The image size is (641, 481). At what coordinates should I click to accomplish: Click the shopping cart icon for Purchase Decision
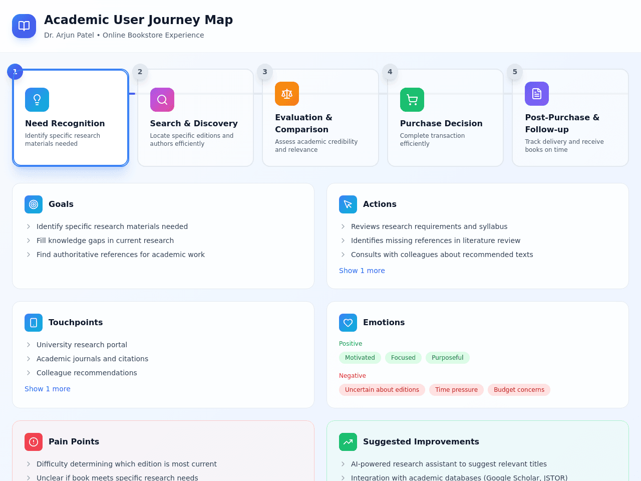pos(412,100)
